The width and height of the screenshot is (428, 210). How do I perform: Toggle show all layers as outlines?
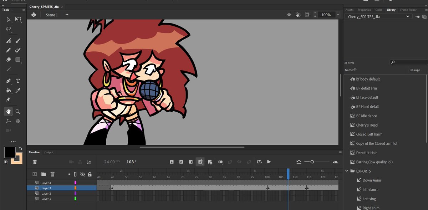click(x=75, y=174)
